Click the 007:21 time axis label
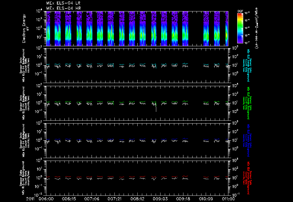 pos(114,199)
